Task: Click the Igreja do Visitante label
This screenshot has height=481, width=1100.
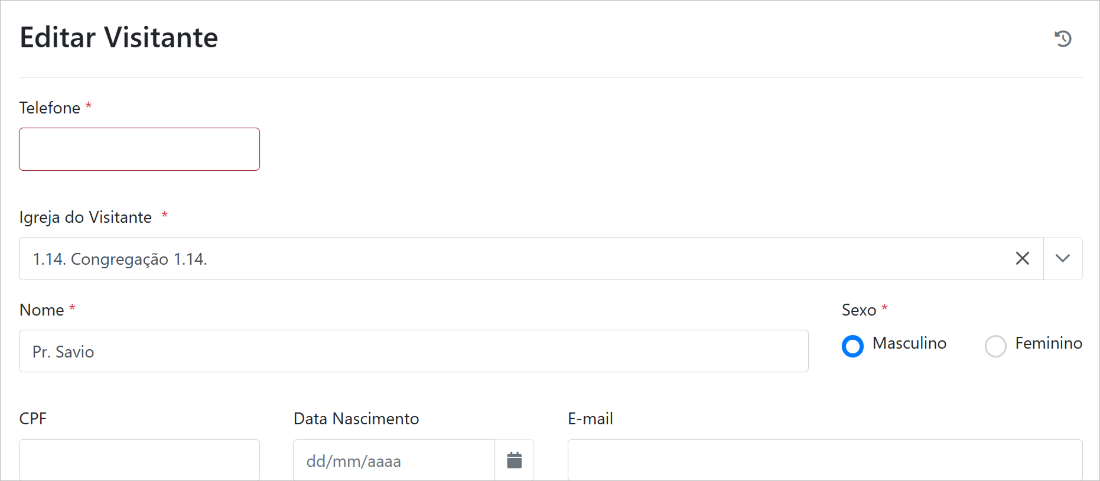Action: click(86, 217)
